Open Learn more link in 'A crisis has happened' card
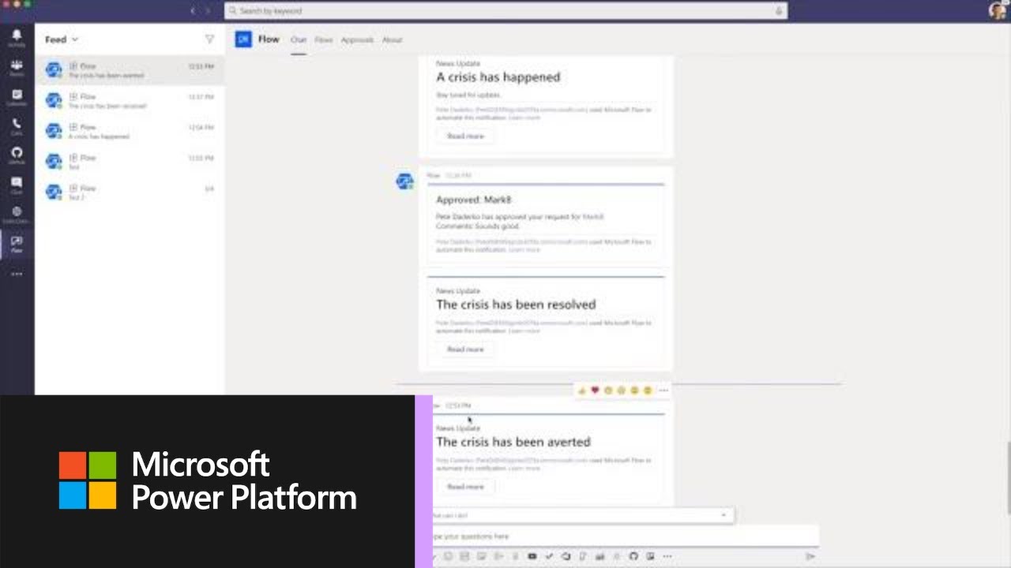The image size is (1011, 568). click(524, 118)
